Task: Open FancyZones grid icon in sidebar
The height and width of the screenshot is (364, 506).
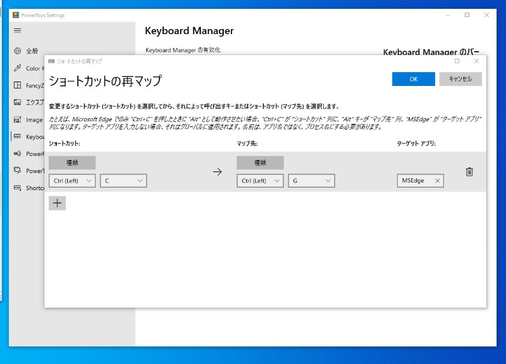Action: coord(17,85)
